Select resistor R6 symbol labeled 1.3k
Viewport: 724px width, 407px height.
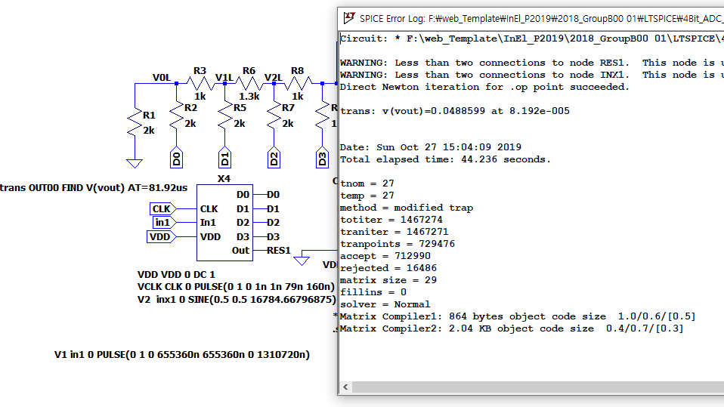click(249, 83)
